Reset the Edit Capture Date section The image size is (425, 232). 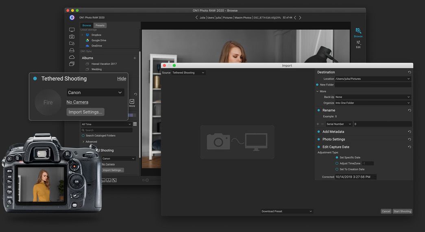pyautogui.click(x=409, y=147)
